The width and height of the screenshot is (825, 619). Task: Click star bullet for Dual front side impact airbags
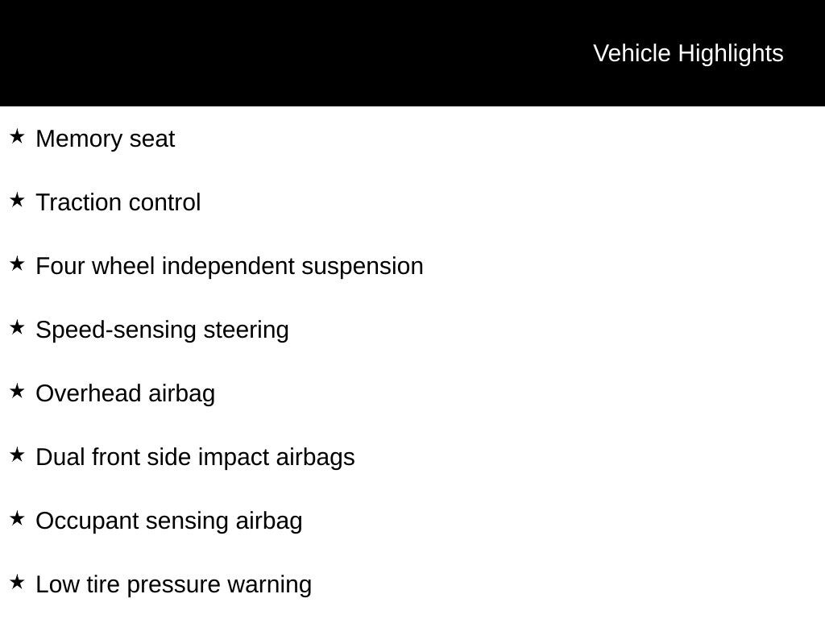[x=17, y=455]
